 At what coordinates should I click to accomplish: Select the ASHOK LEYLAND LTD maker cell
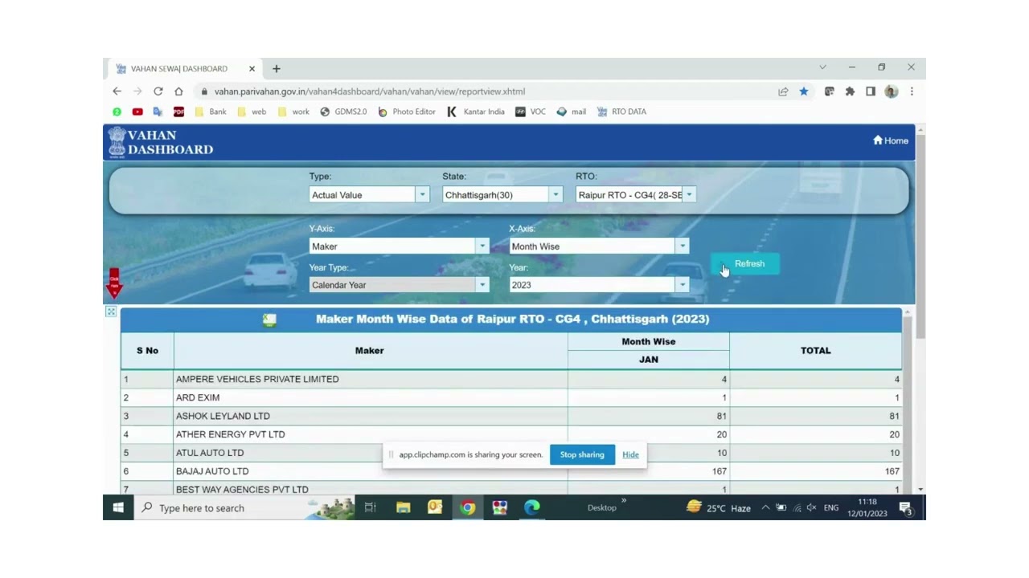click(371, 416)
